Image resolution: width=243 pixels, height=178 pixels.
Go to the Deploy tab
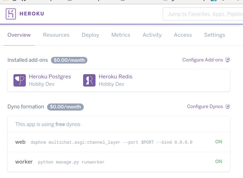coord(90,35)
